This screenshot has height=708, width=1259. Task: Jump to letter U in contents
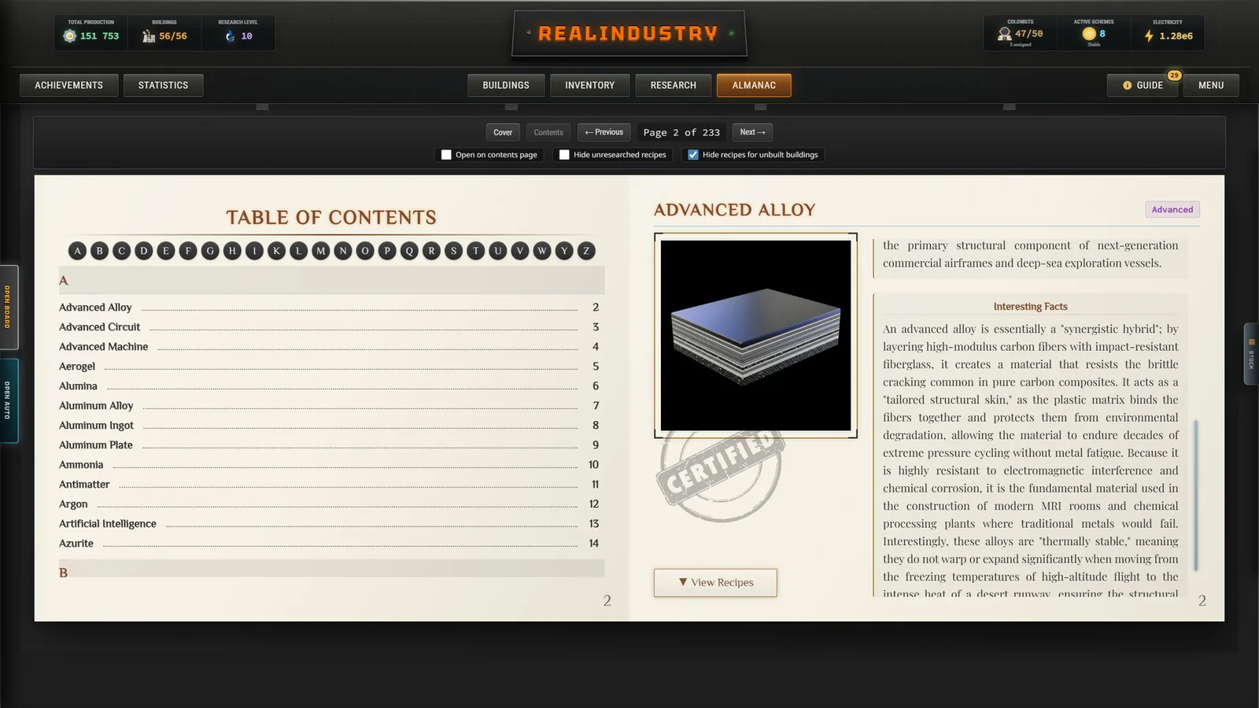[497, 251]
